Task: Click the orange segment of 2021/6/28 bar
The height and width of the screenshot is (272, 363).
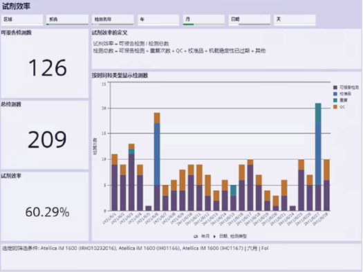Action: click(326, 170)
